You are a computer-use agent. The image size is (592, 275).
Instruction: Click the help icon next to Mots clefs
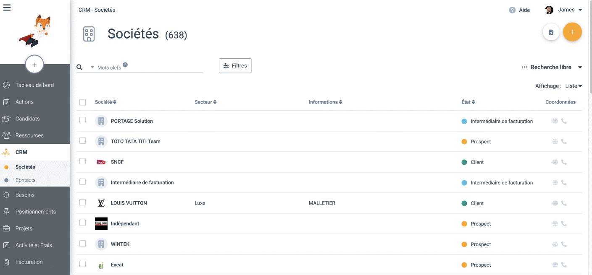[125, 65]
